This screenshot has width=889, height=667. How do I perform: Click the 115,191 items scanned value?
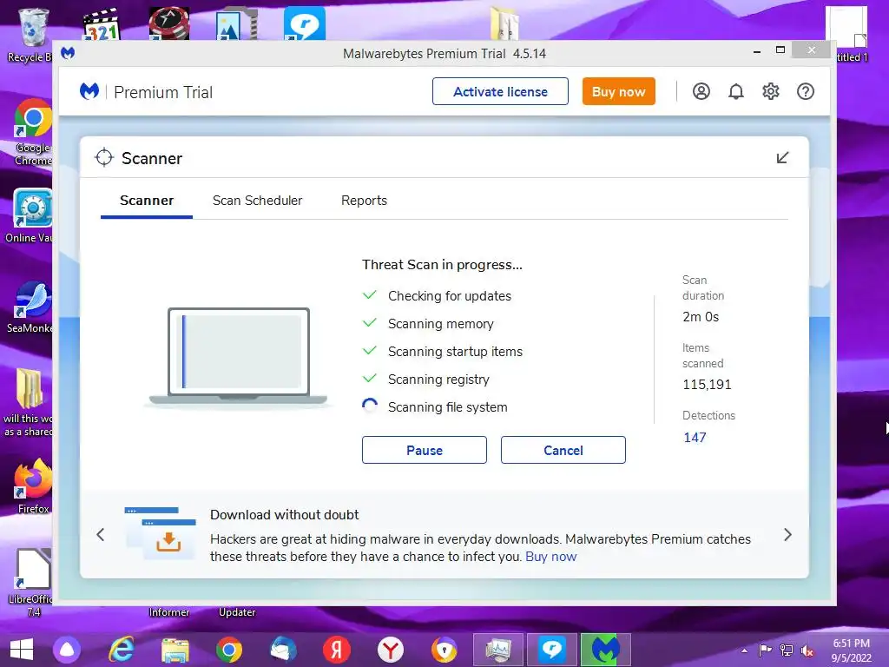pyautogui.click(x=707, y=385)
